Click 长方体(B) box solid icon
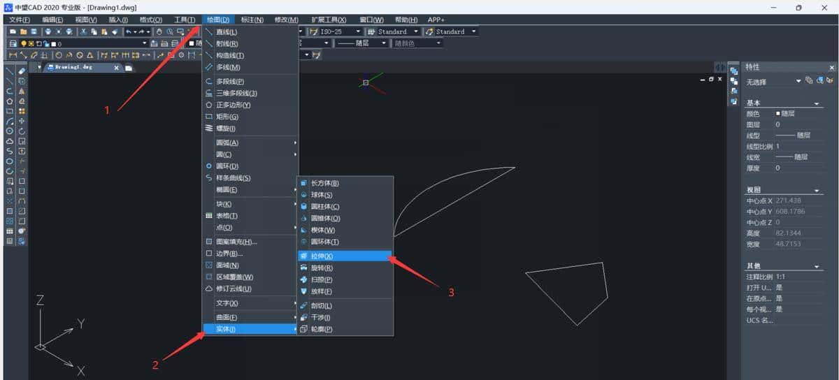The height and width of the screenshot is (380, 839). [x=303, y=183]
